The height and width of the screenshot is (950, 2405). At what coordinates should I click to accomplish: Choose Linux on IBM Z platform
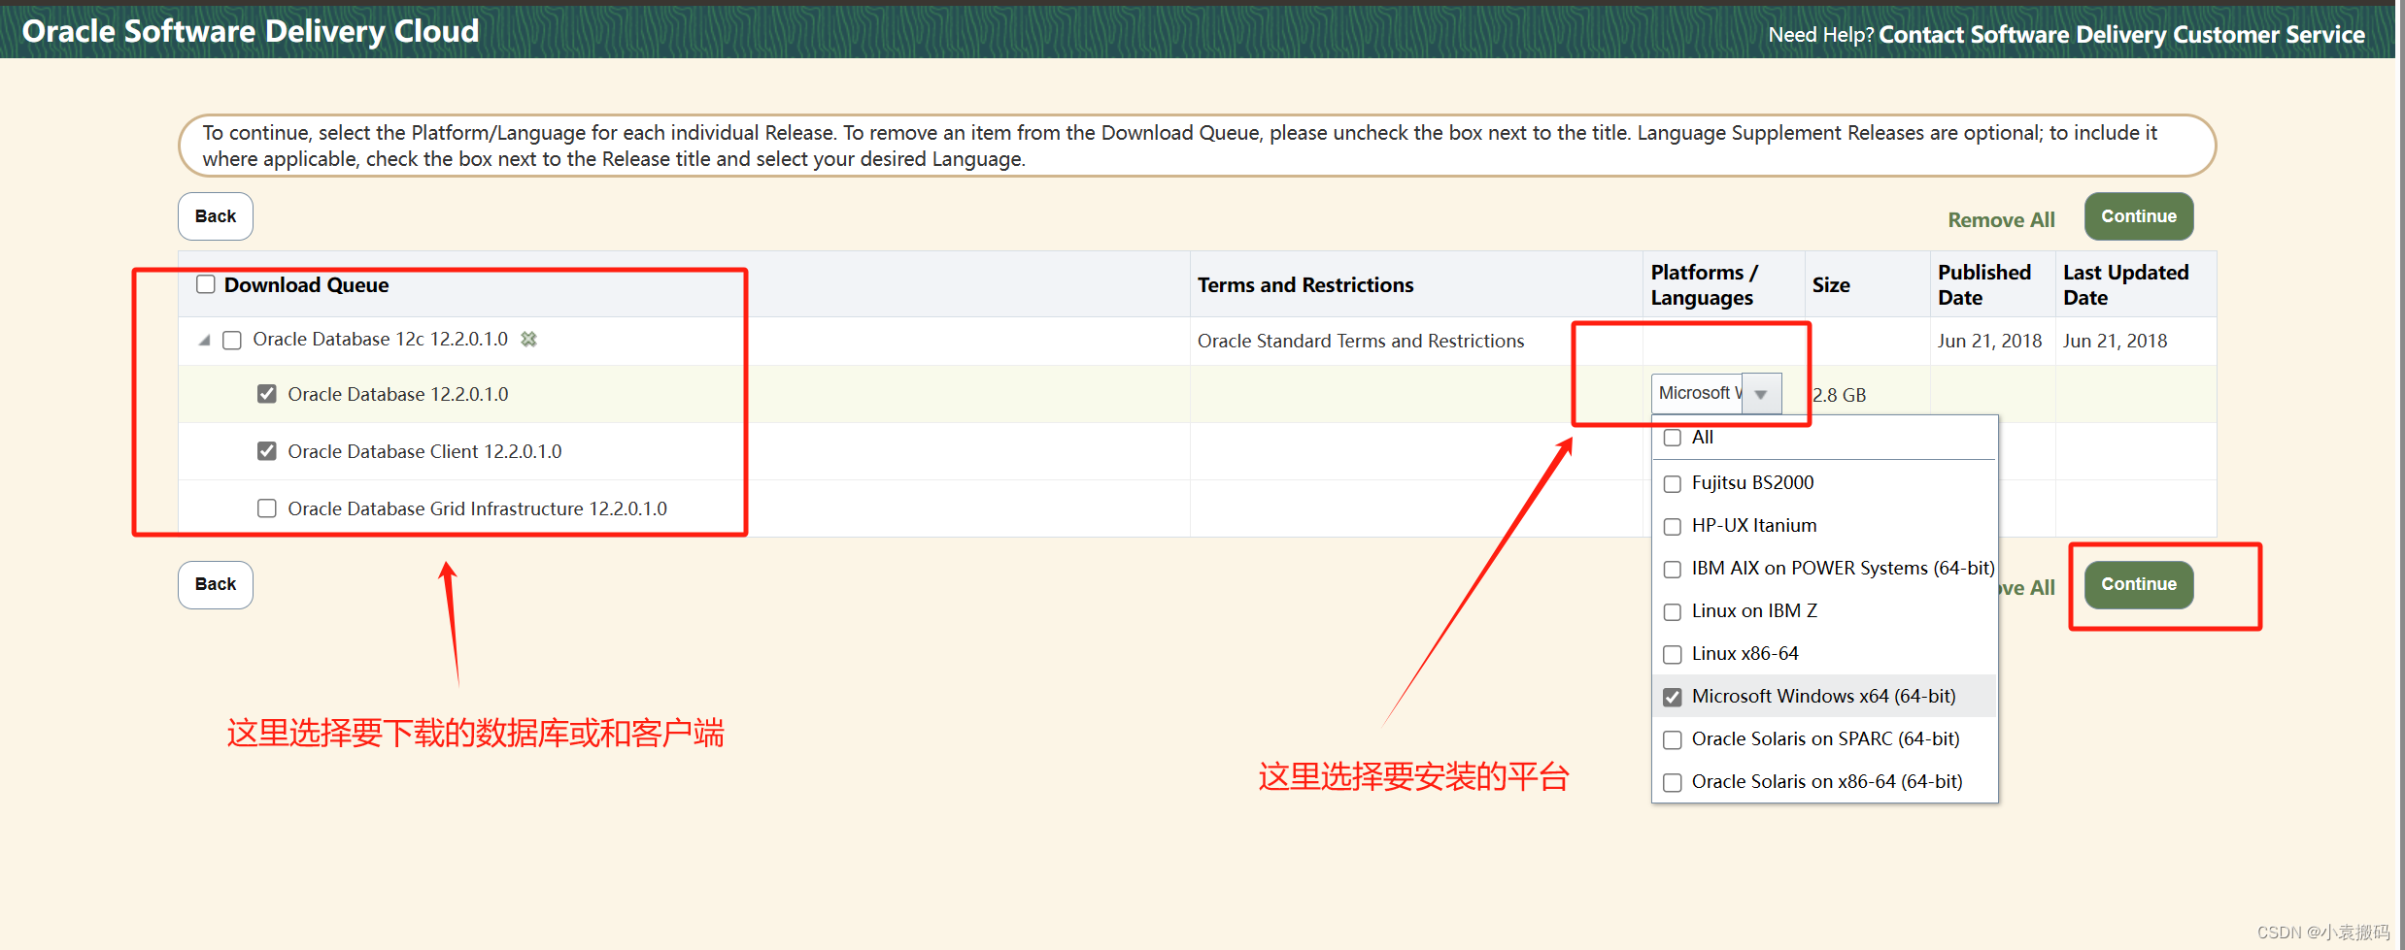(1673, 611)
